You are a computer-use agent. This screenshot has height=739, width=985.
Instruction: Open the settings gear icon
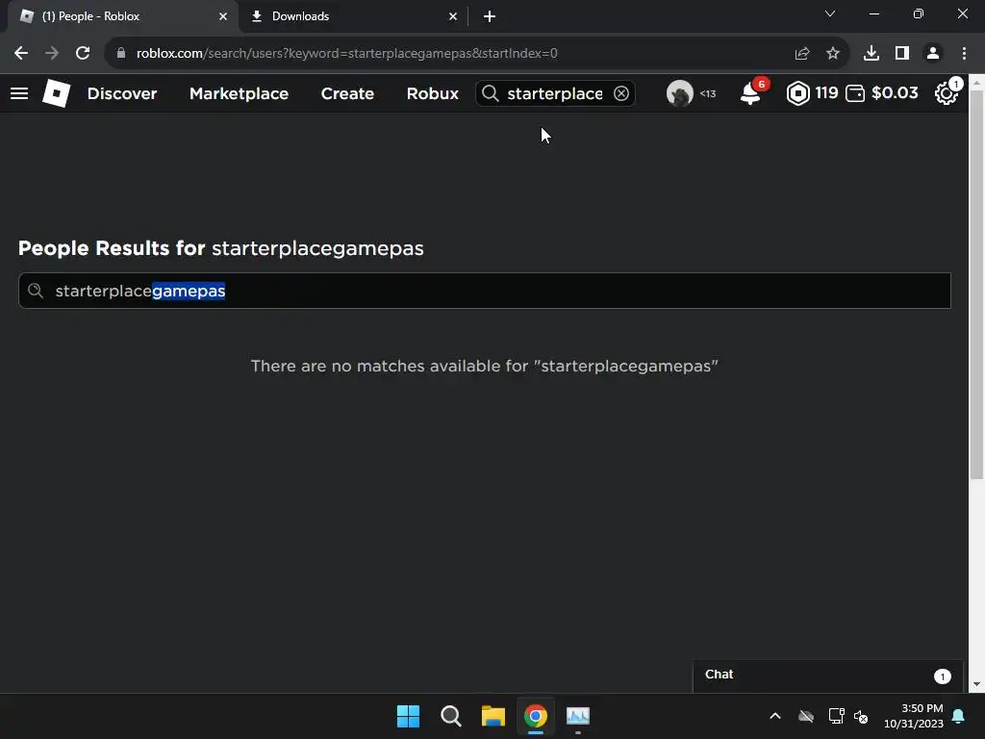pyautogui.click(x=947, y=93)
